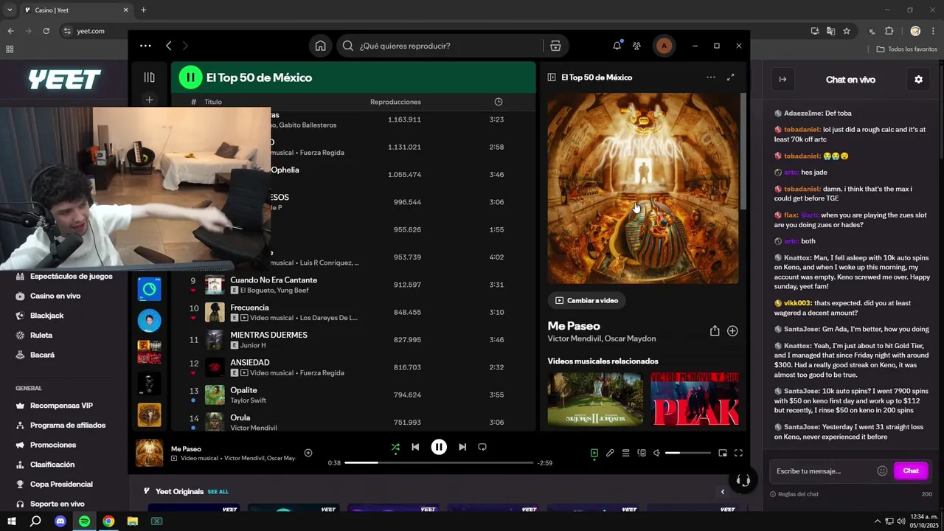944x531 pixels.
Task: Skip to the next track
Action: (462, 447)
